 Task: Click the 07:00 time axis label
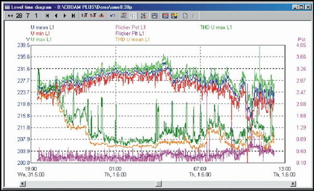pos(200,169)
